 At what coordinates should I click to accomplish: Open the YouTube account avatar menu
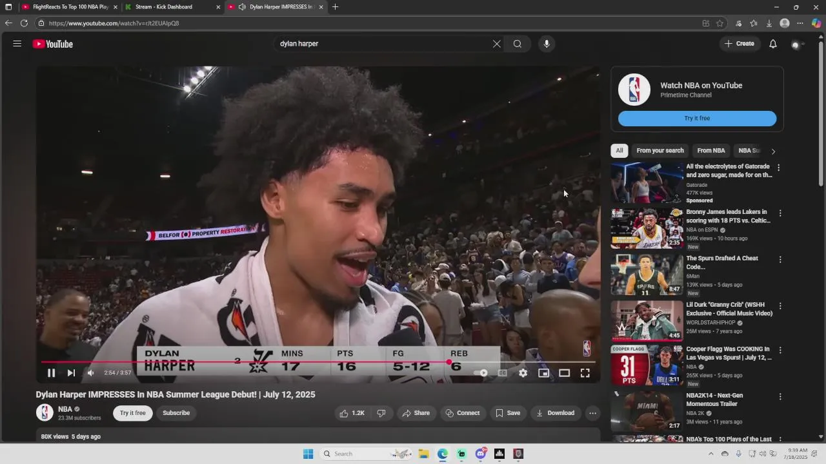pos(796,44)
